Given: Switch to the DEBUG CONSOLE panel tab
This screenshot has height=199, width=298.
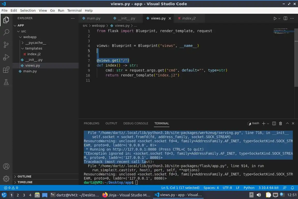Looking at the screenshot, I should tap(136, 123).
